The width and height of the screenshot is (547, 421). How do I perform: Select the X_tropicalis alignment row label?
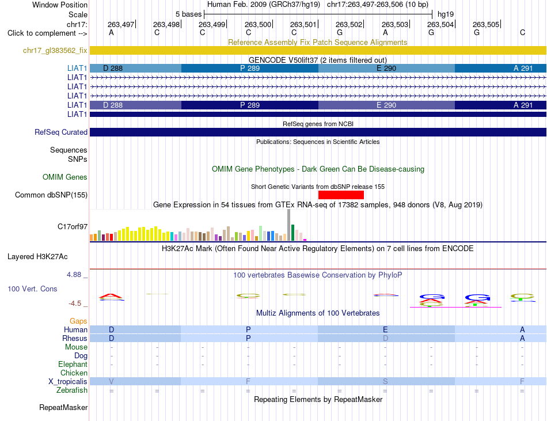[68, 382]
